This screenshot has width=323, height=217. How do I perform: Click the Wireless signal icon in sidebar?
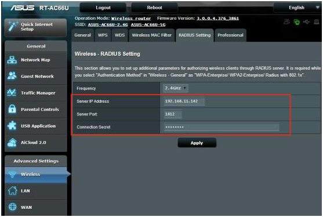click(x=12, y=174)
